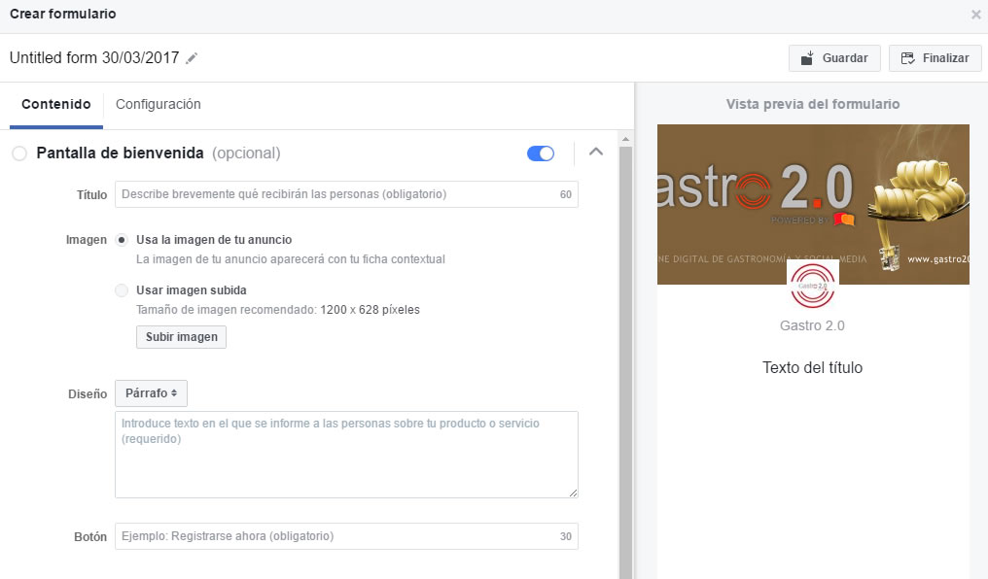Click the save icon on the Guardar button

click(x=810, y=58)
